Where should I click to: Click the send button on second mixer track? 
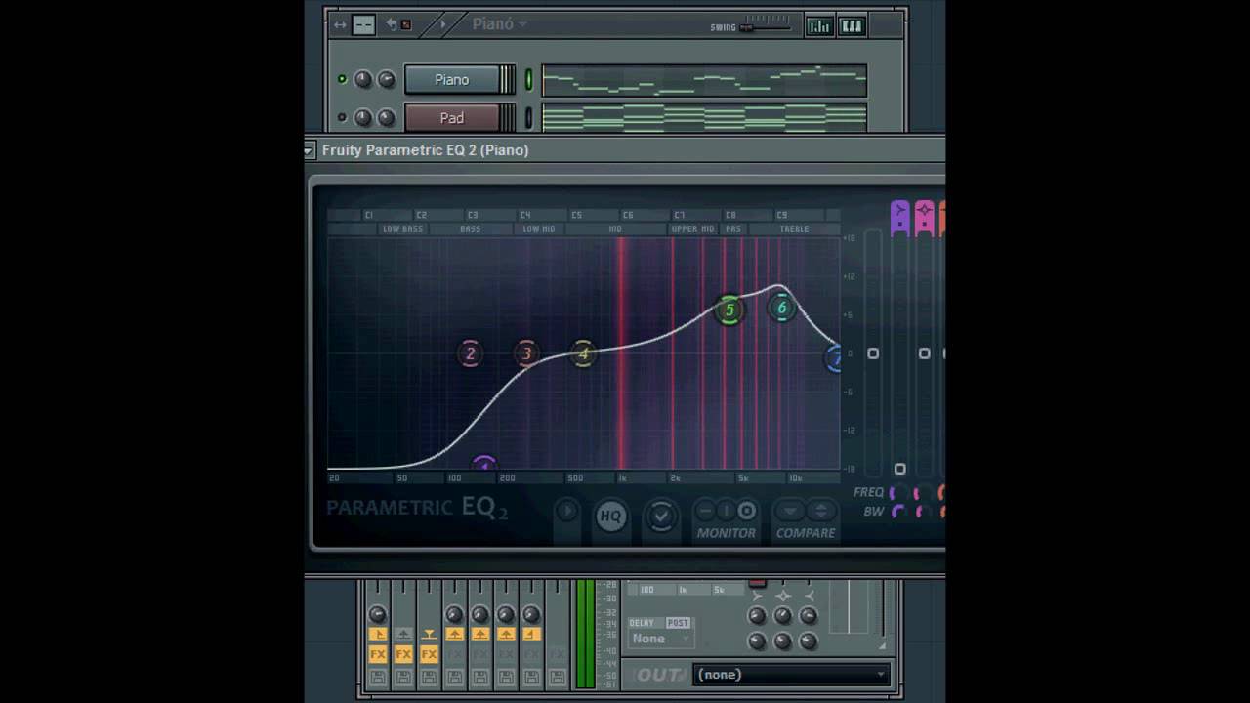(403, 635)
